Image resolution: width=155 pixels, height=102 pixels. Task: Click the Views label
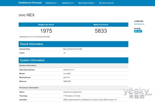point(22,53)
